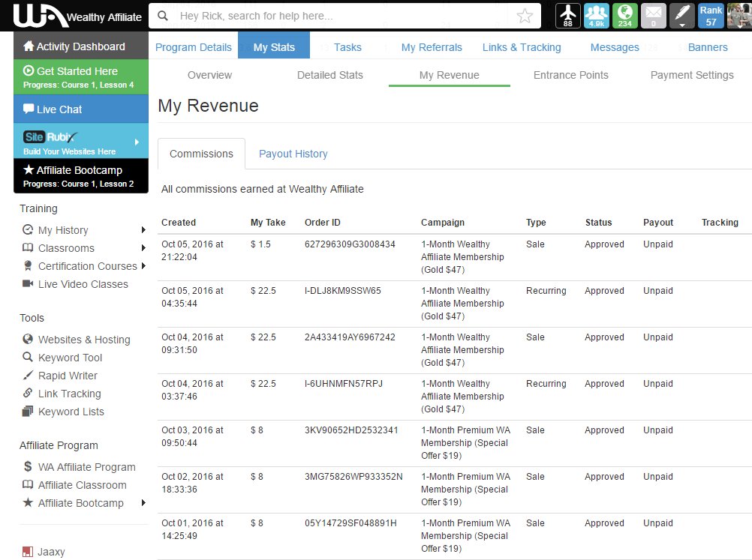The height and width of the screenshot is (560, 752).
Task: Expand the My History submenu arrow
Action: point(143,230)
